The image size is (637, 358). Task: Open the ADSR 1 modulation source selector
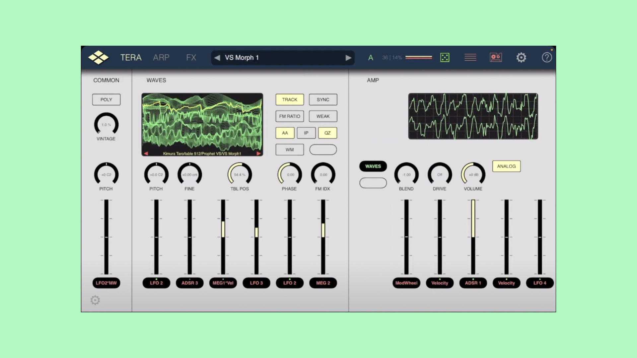pyautogui.click(x=473, y=283)
